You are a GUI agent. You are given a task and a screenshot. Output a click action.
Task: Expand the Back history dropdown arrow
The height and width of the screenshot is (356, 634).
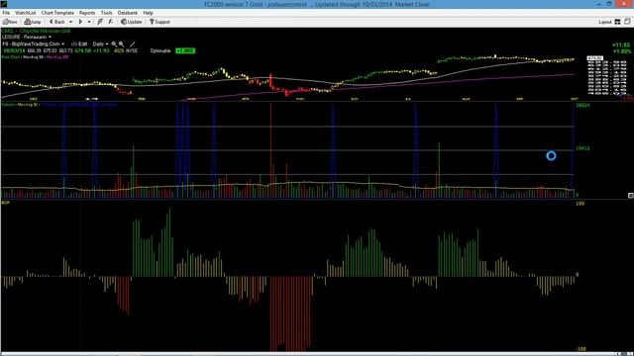70,22
